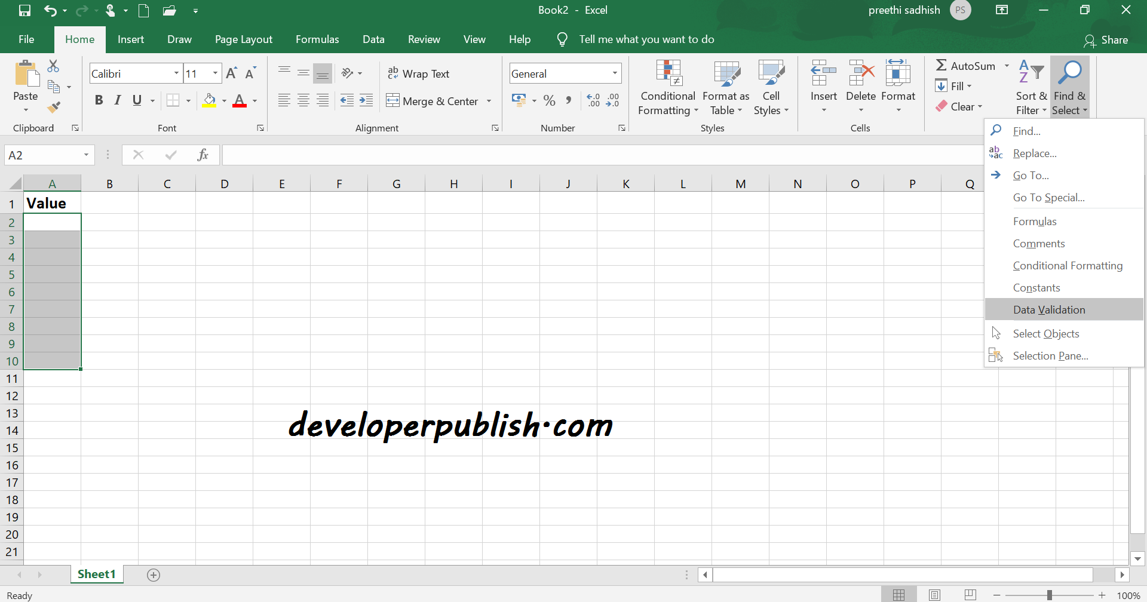
Task: Open the Sort & Filter tool
Action: [x=1032, y=87]
